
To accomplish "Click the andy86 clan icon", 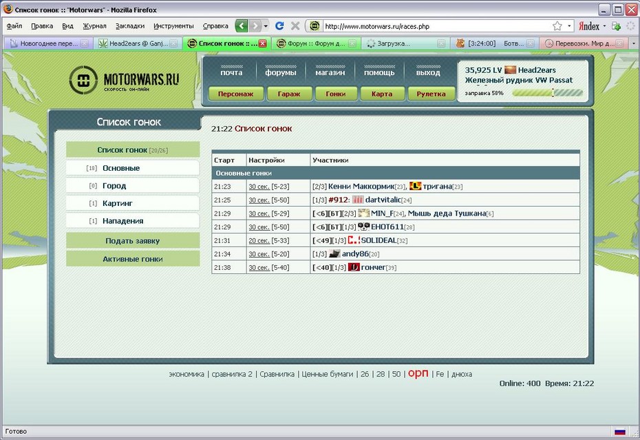I will pyautogui.click(x=334, y=253).
